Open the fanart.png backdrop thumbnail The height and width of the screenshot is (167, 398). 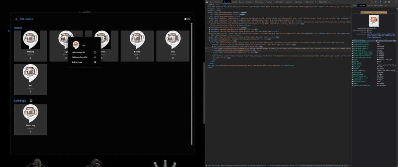pos(31,114)
